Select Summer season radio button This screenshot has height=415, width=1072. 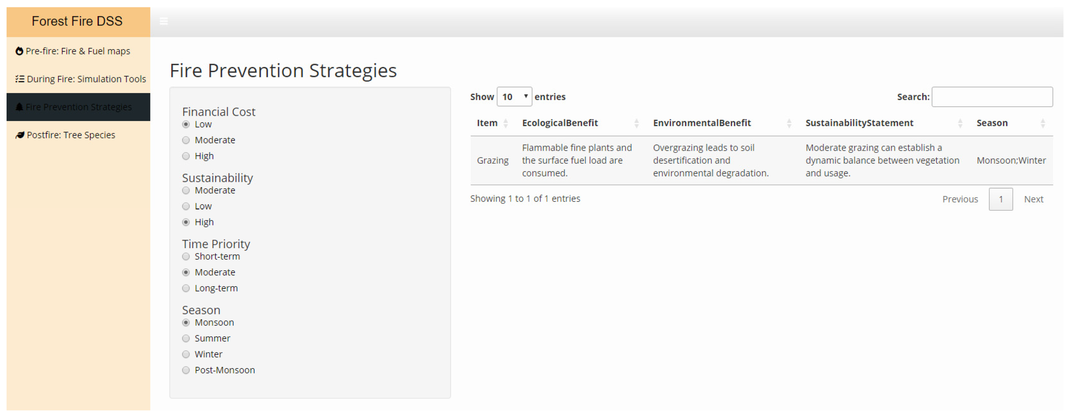pyautogui.click(x=186, y=339)
